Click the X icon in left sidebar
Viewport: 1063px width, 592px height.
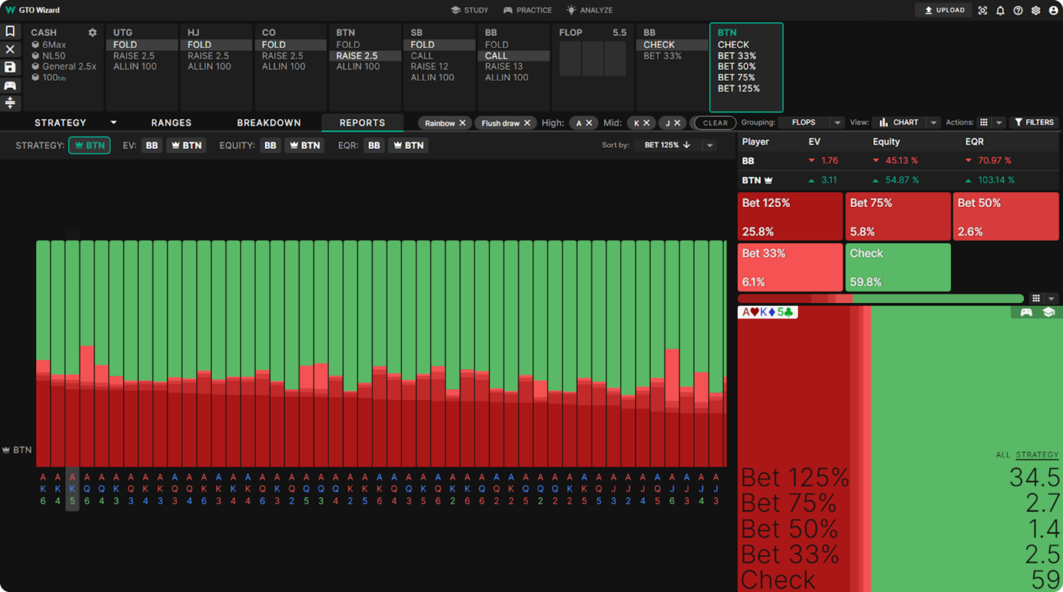[10, 50]
